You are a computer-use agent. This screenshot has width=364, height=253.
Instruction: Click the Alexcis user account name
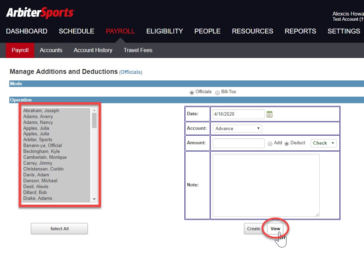[x=348, y=14]
